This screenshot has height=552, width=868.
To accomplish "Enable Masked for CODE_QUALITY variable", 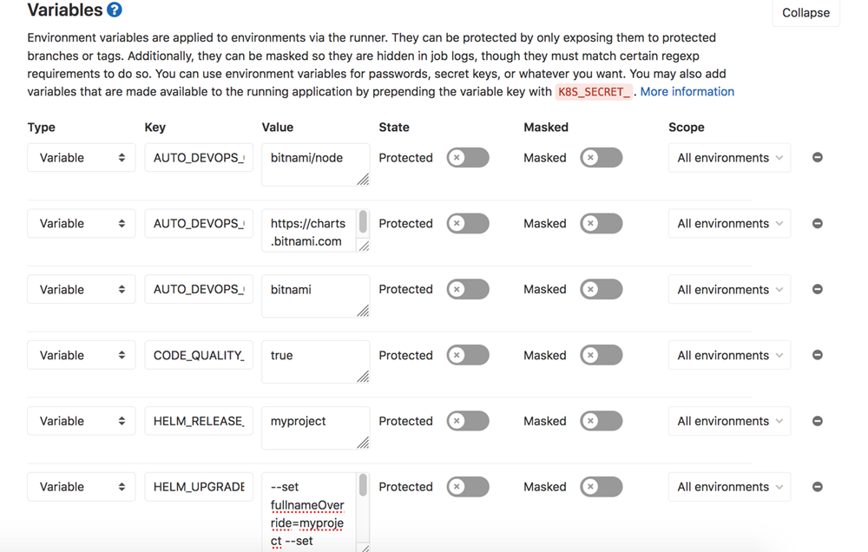I will [601, 356].
